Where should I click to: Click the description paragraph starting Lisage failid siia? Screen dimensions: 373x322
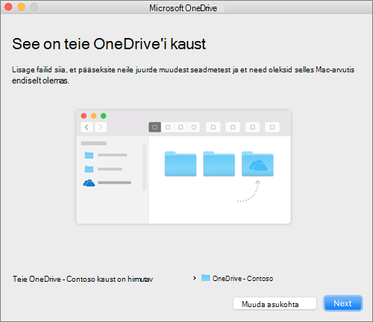[x=183, y=75]
